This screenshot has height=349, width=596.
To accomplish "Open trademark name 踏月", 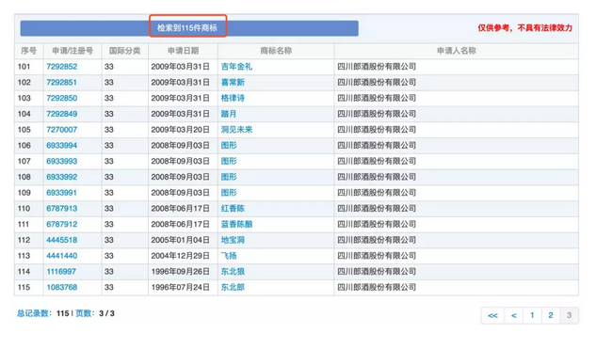I will coord(229,114).
